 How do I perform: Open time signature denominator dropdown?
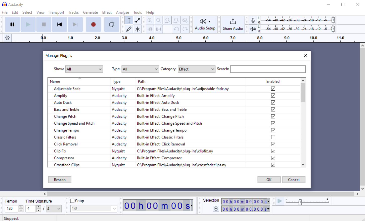54,209
